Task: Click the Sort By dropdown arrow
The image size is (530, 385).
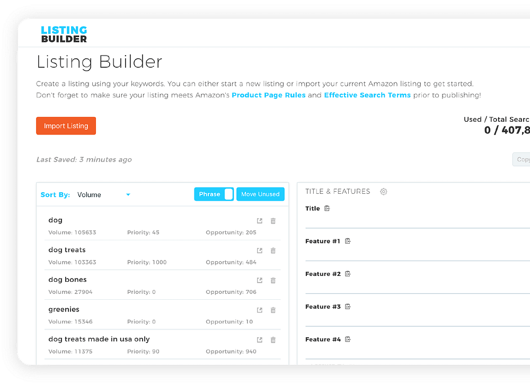Action: [x=128, y=195]
